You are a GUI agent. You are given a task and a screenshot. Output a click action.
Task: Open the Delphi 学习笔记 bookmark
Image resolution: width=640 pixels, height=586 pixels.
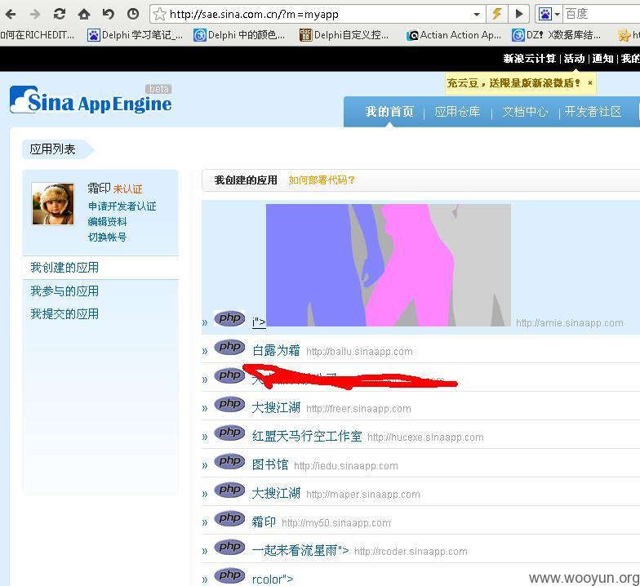pyautogui.click(x=136, y=35)
